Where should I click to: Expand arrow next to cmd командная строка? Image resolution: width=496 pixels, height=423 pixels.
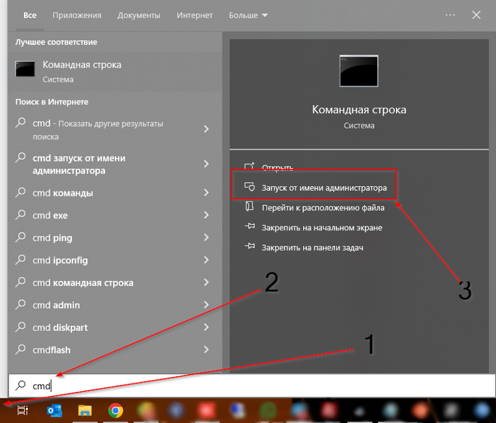click(206, 282)
